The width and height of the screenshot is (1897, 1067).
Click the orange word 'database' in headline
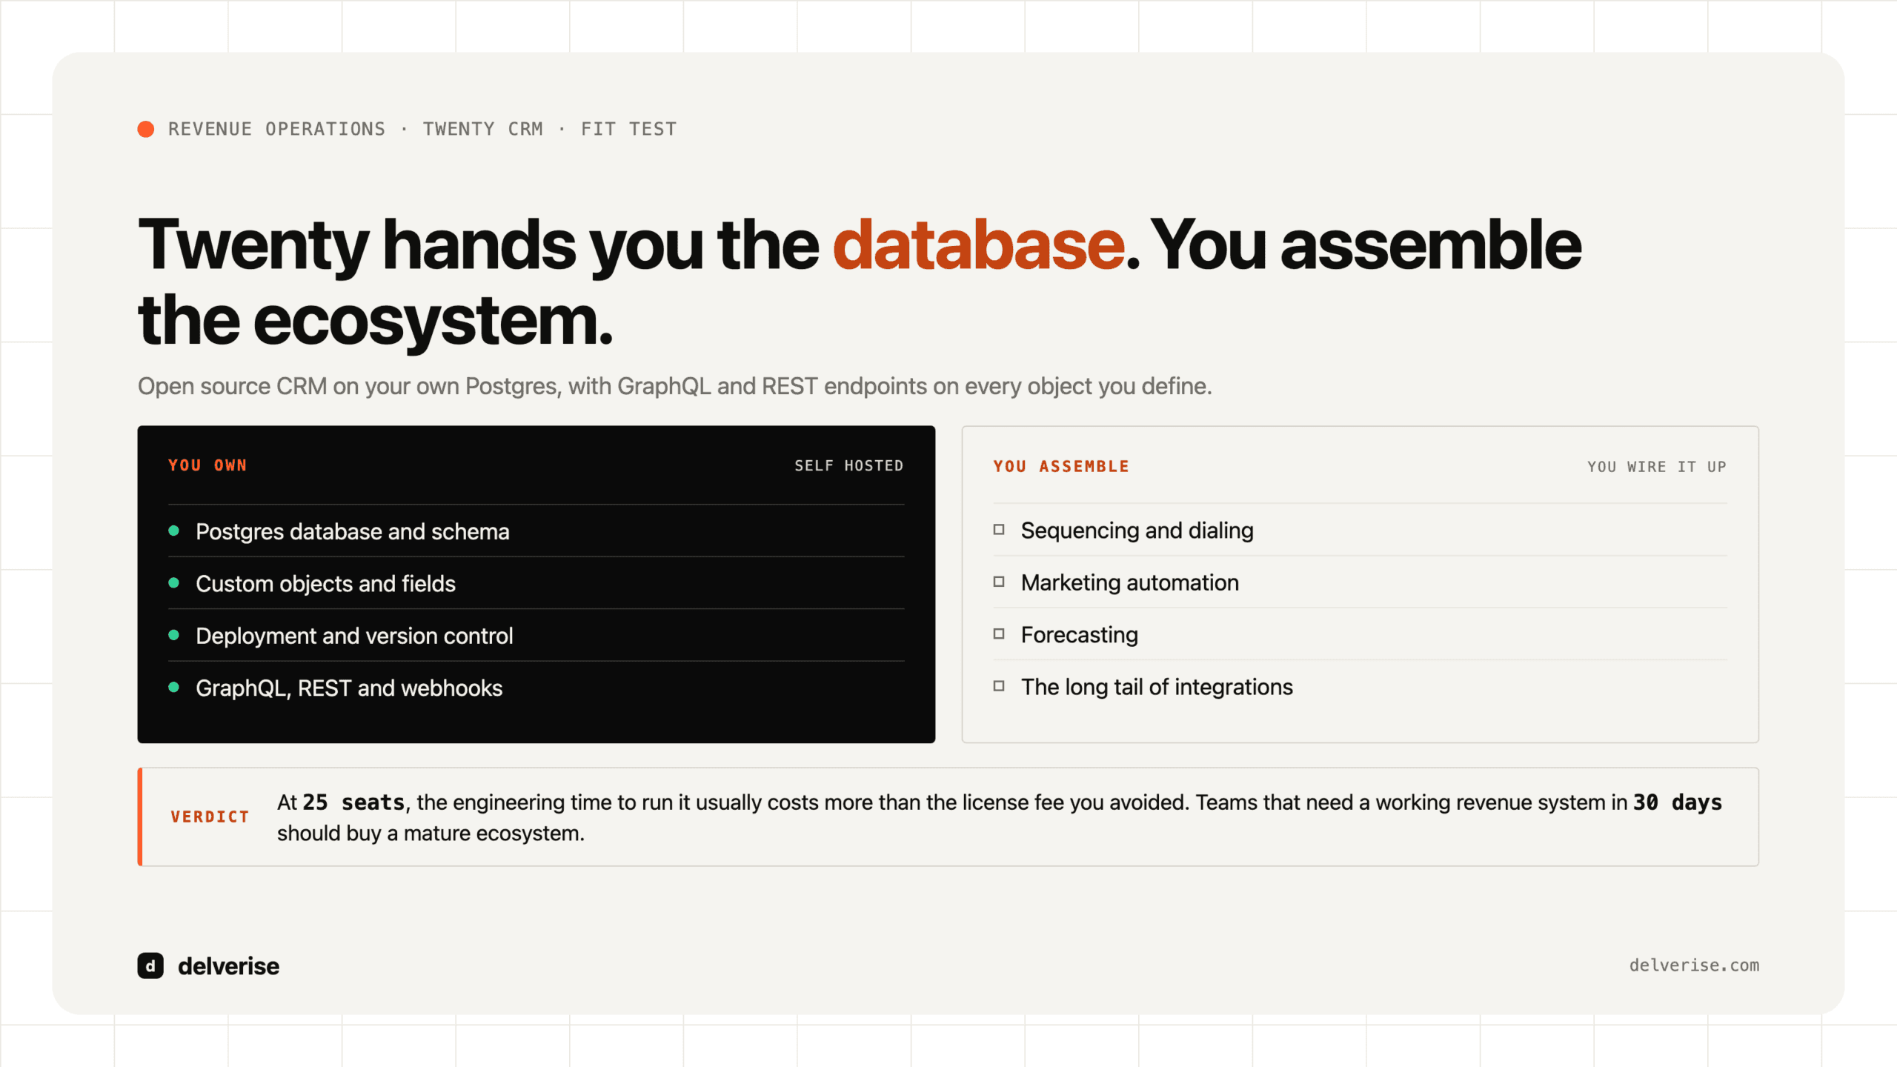click(x=978, y=245)
